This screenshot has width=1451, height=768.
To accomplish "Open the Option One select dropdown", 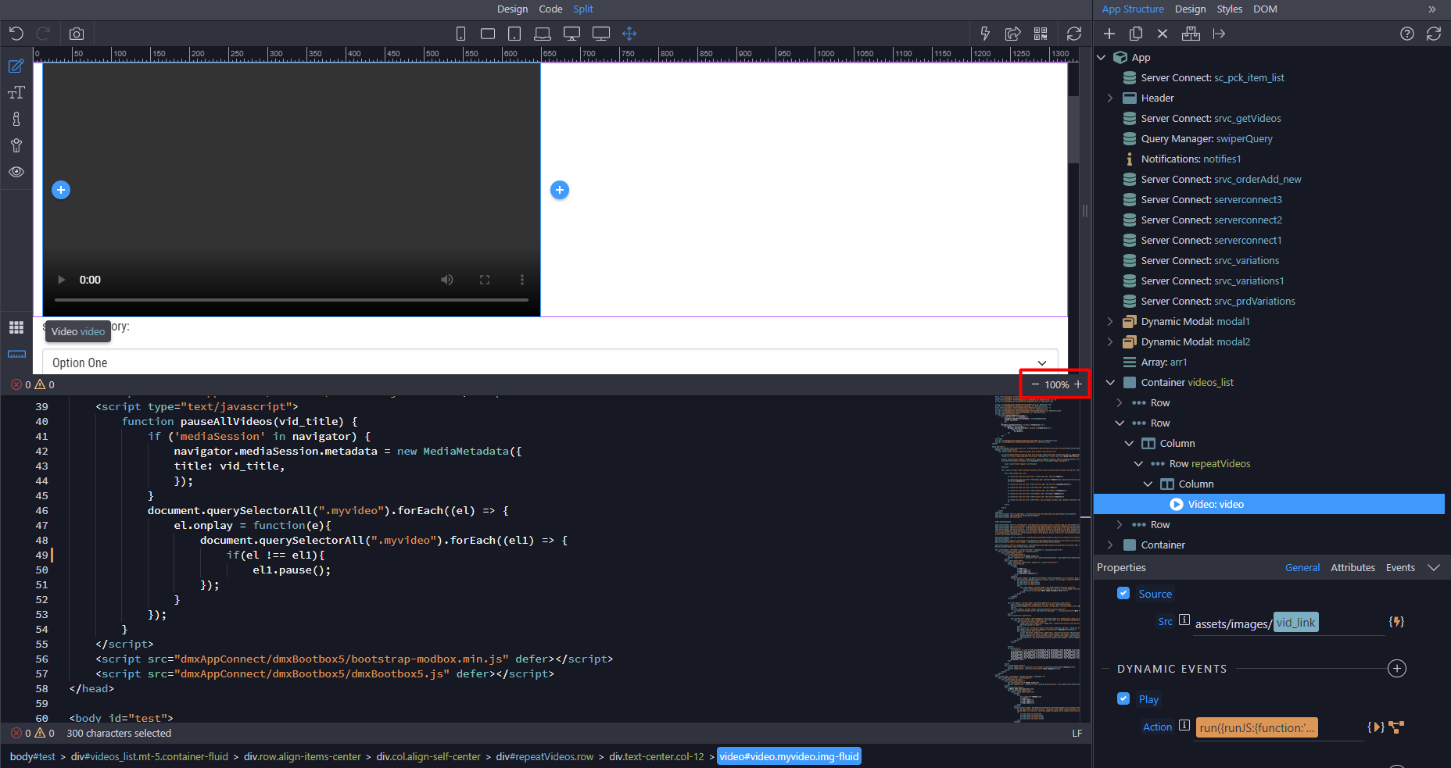I will pos(1042,362).
